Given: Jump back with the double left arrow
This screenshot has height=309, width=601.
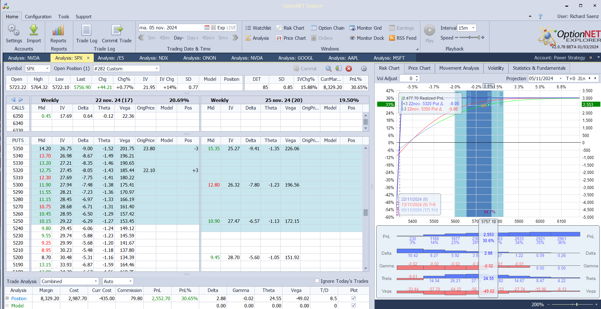Looking at the screenshot, I should 141,38.
